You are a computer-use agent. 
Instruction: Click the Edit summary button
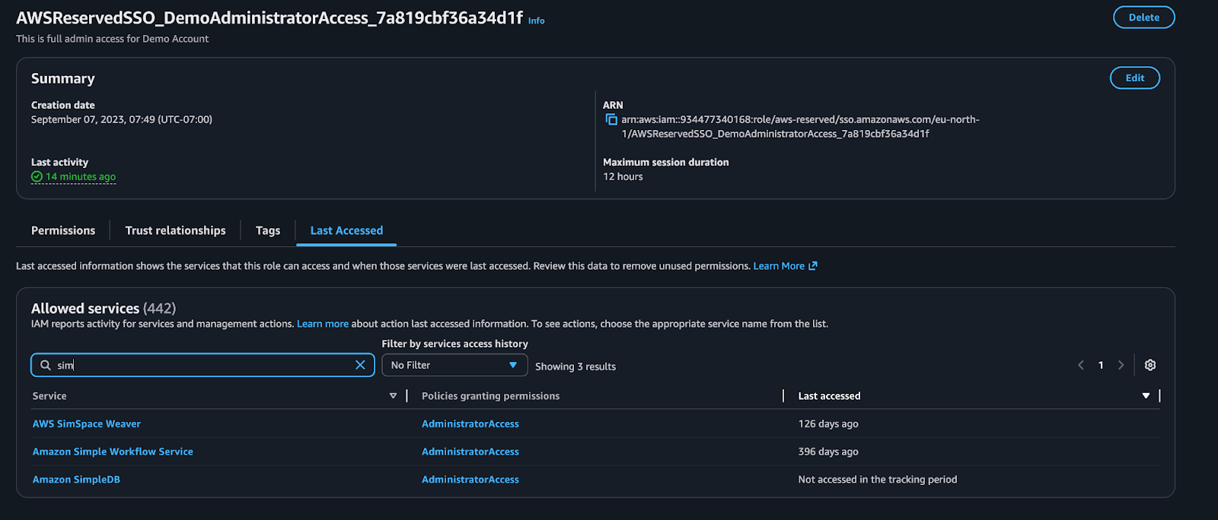1134,78
